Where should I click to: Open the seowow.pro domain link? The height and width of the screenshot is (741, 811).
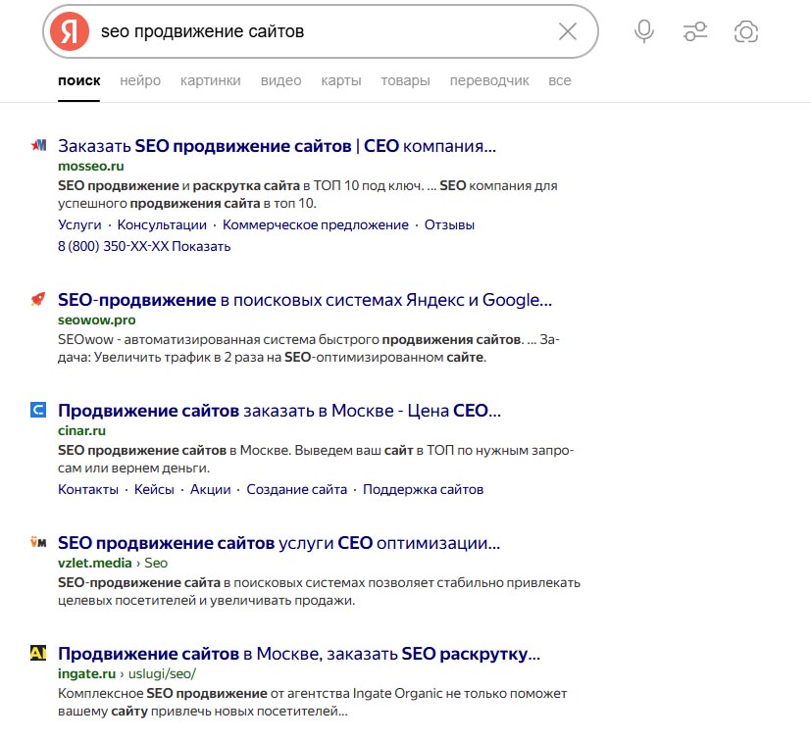click(x=97, y=321)
